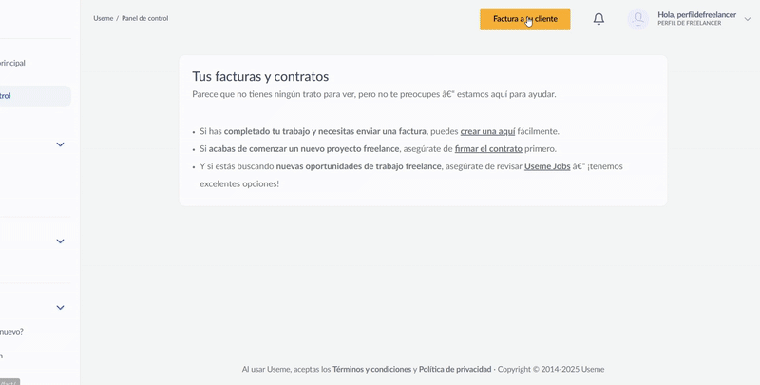
Task: Open the sidebar 'principal' page item
Action: point(12,63)
